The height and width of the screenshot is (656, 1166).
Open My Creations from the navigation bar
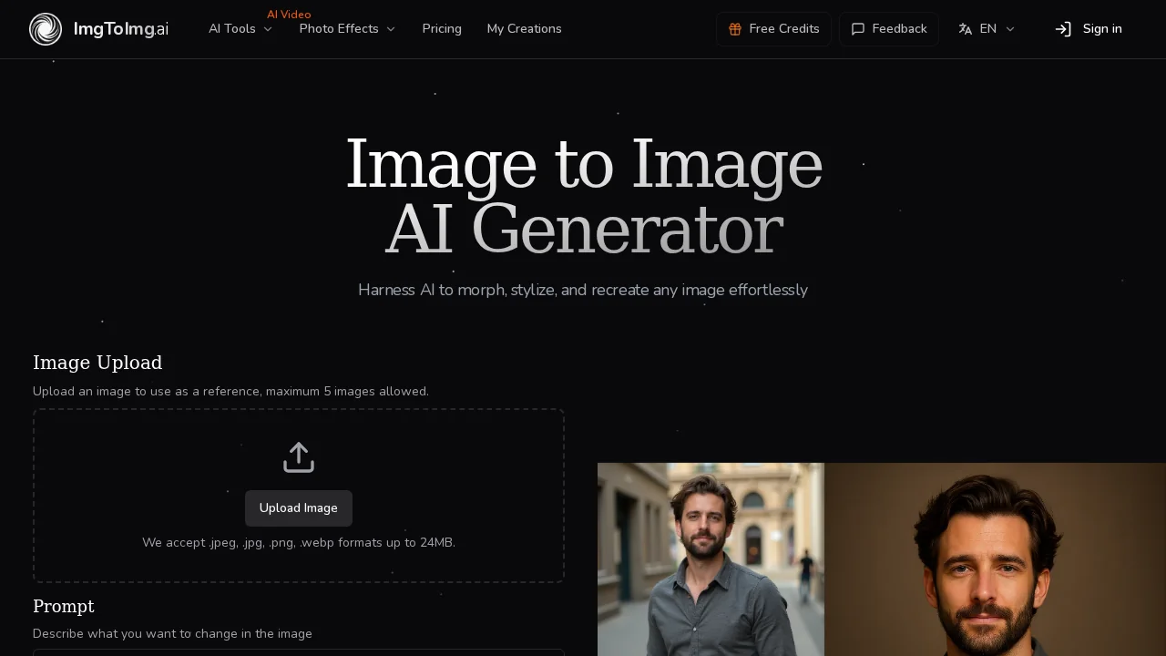(x=524, y=28)
